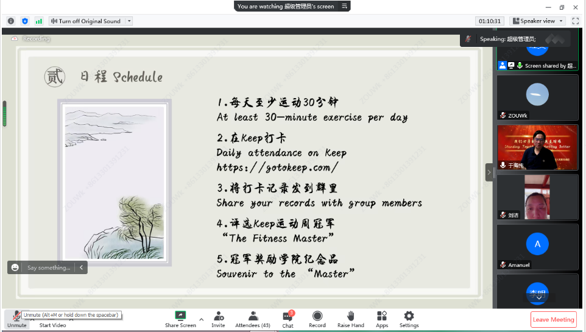
Task: Click Amanuel blue avatar circle
Action: 537,244
